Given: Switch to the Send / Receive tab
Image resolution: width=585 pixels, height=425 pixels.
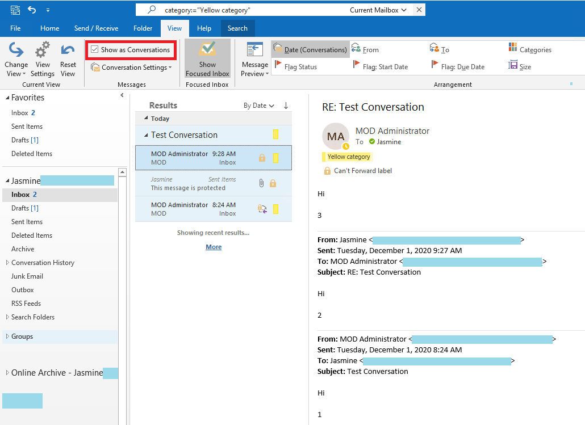Looking at the screenshot, I should [x=96, y=28].
